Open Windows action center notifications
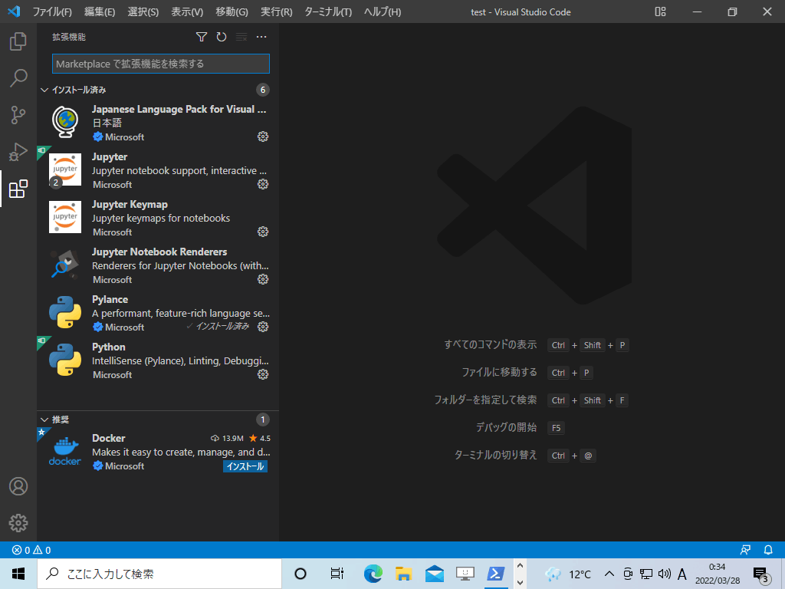This screenshot has height=589, width=785. (x=761, y=575)
